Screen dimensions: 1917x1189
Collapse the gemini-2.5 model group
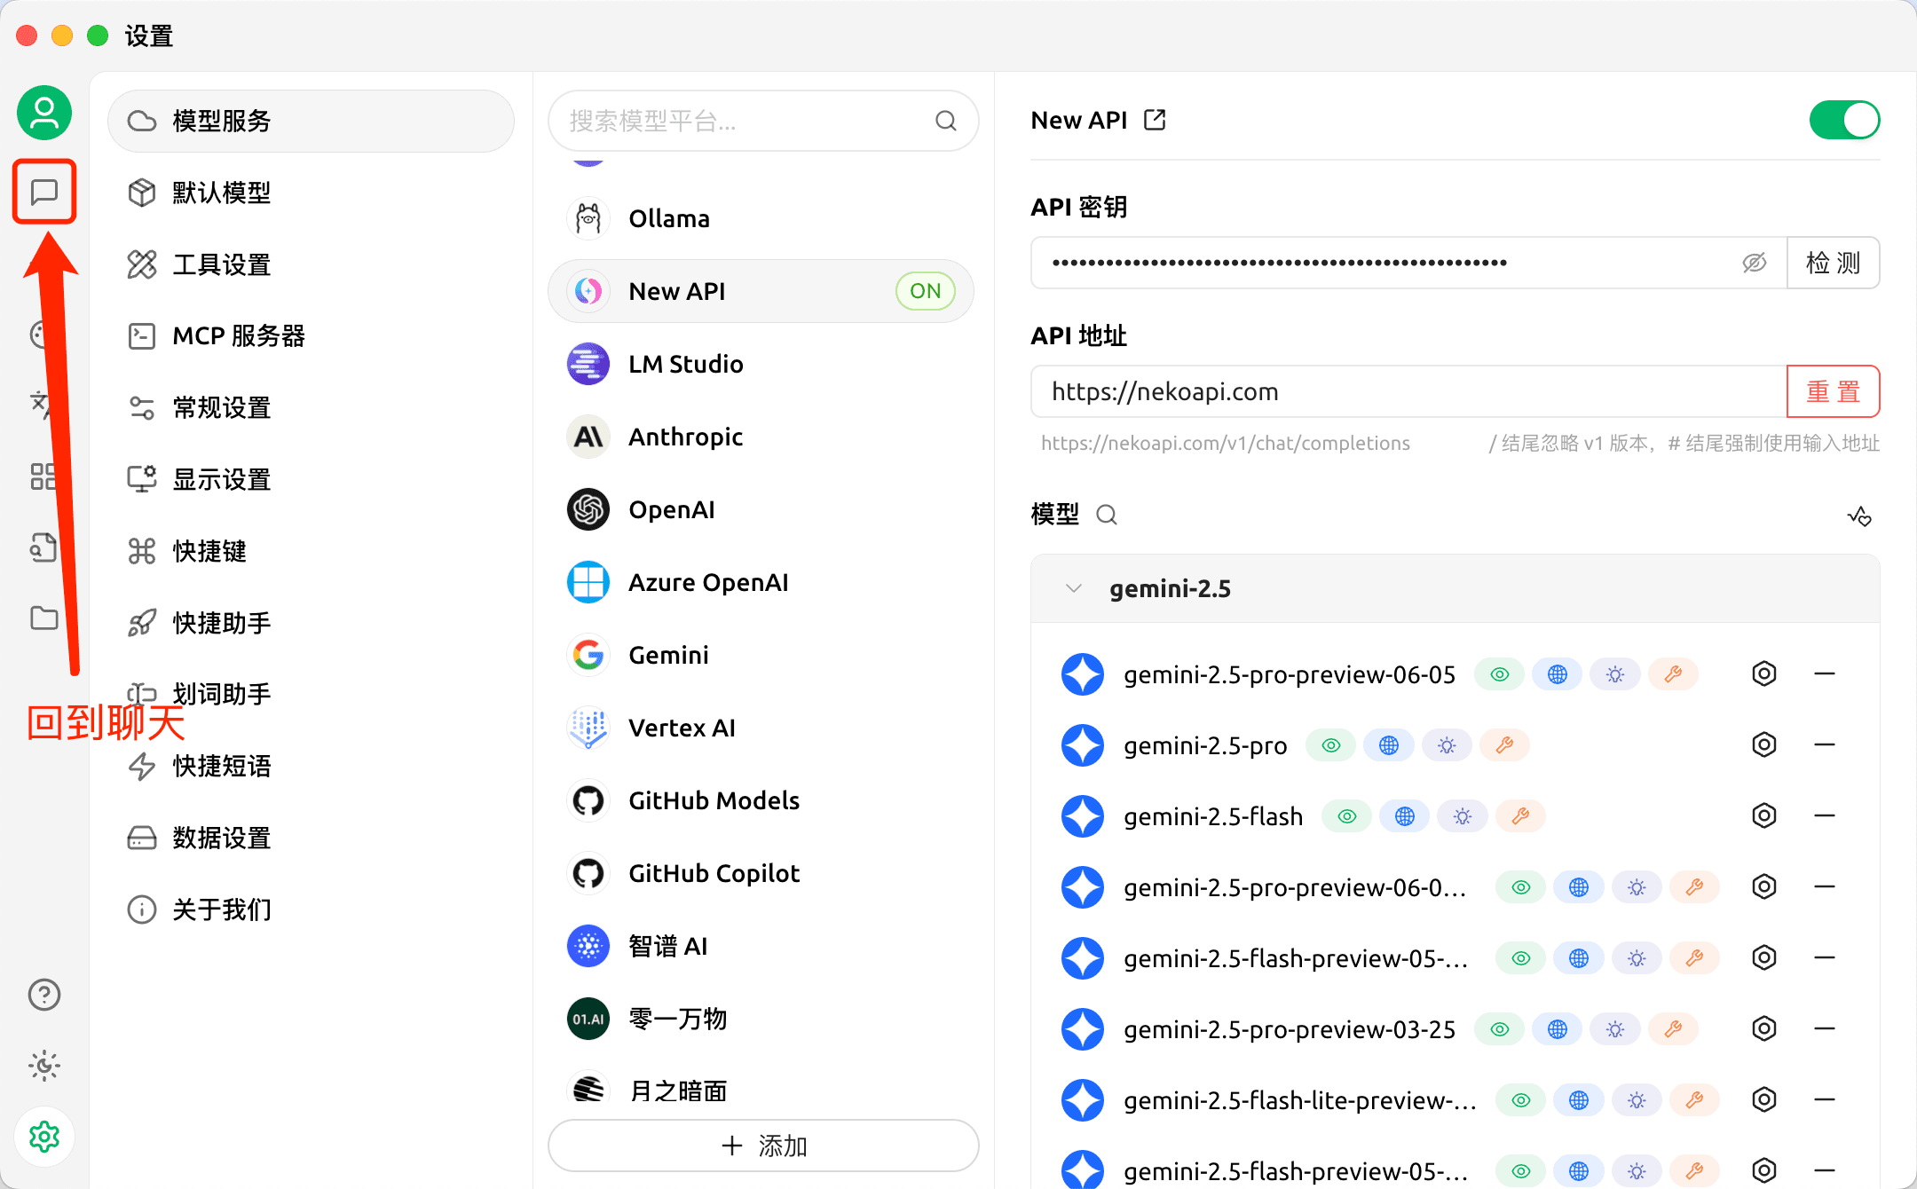pyautogui.click(x=1073, y=587)
